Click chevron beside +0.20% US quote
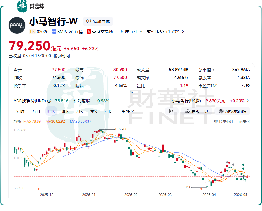This screenshot has width=262, height=211. (248, 101)
